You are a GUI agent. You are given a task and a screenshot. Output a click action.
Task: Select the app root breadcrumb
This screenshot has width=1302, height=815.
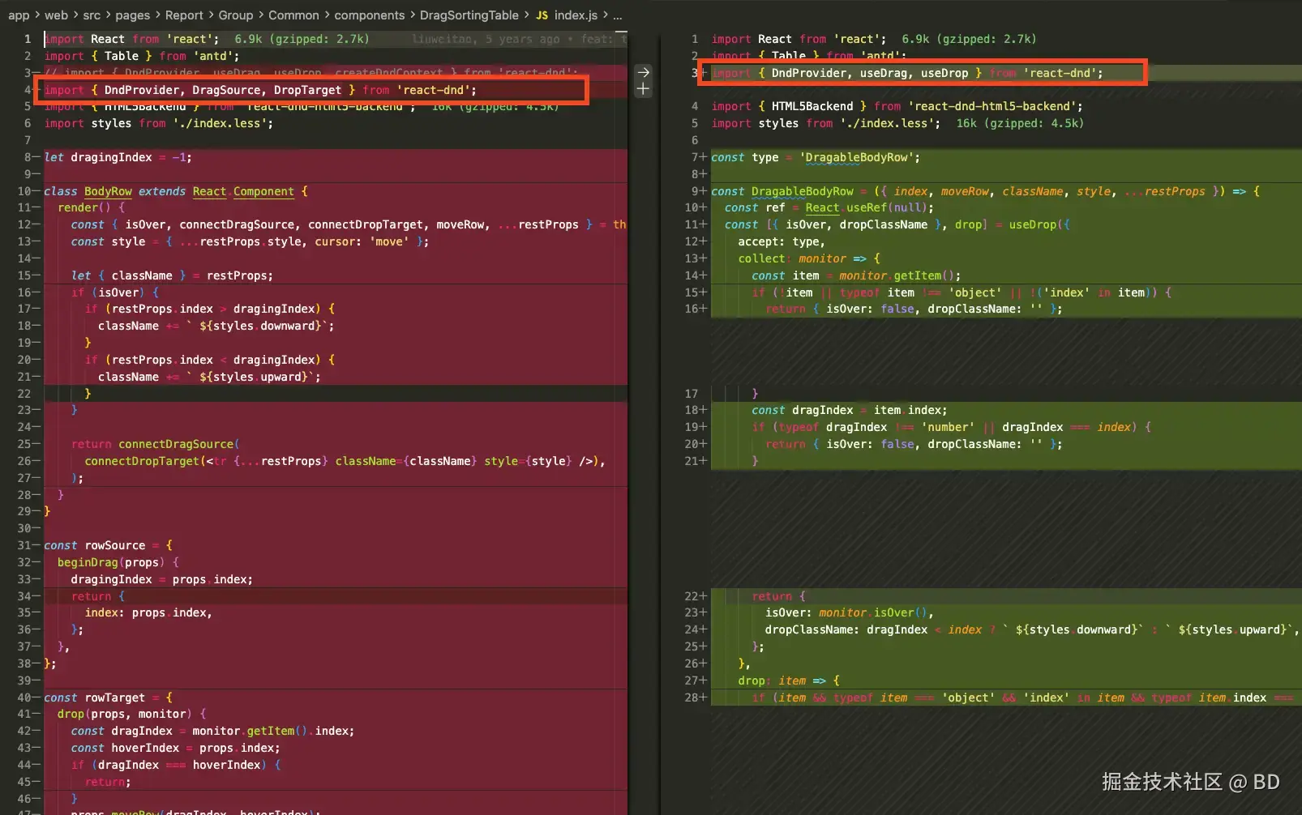coord(19,15)
